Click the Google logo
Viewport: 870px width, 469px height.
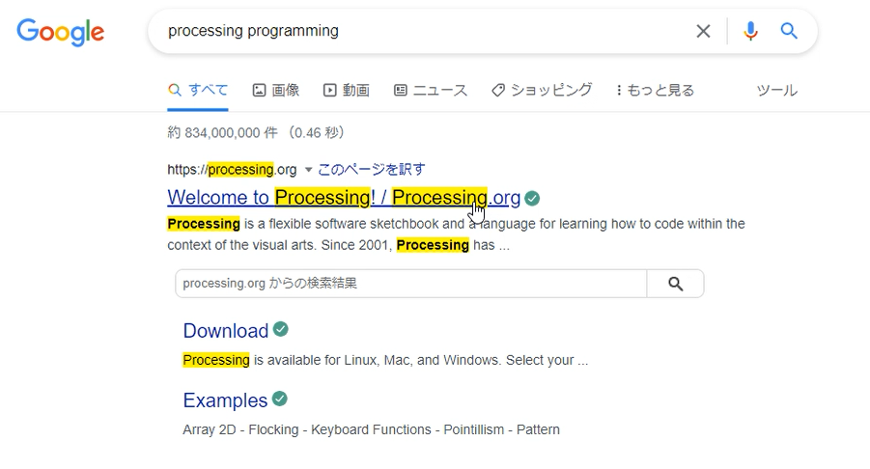[60, 32]
